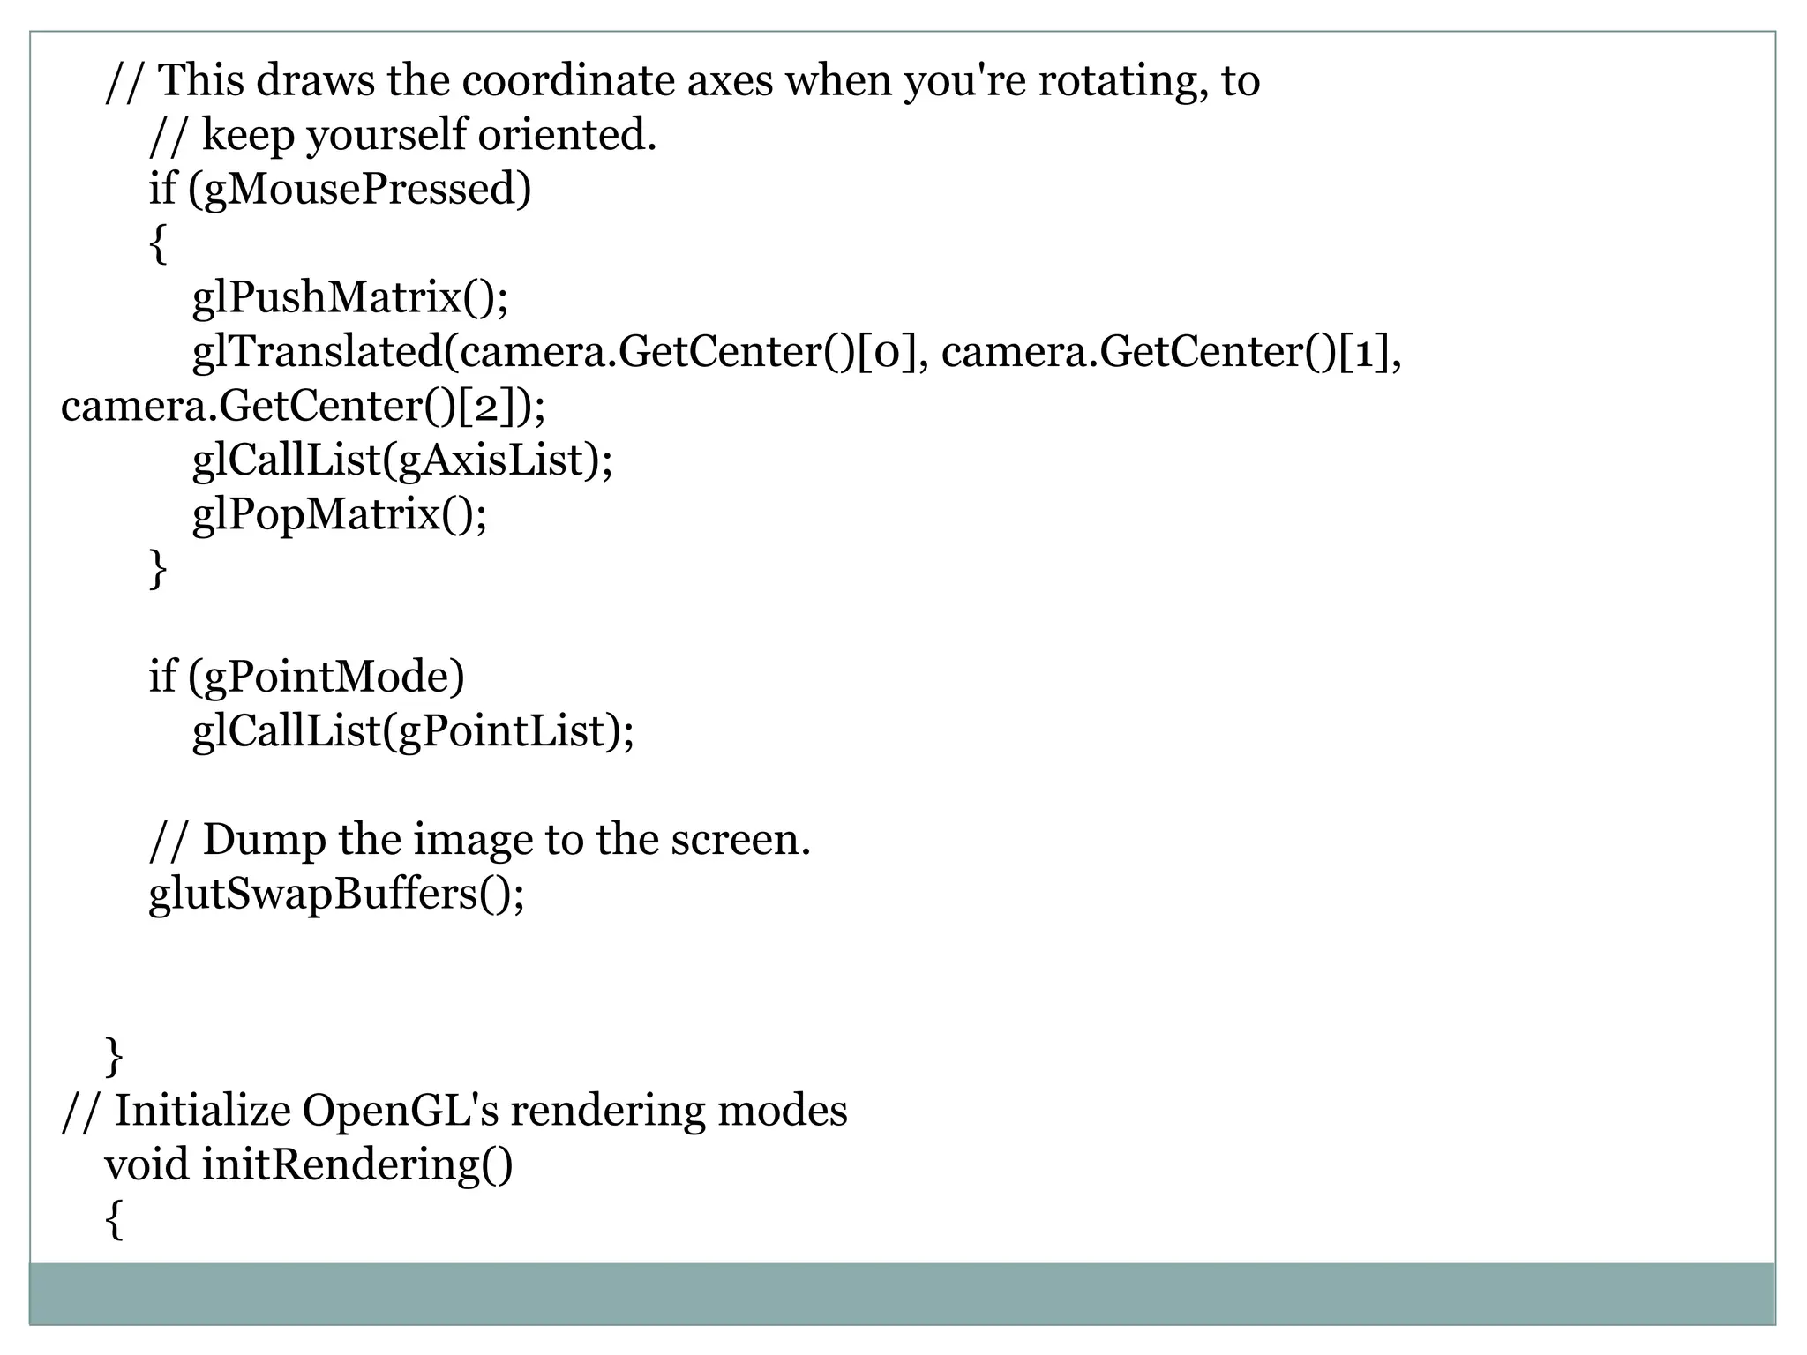1807x1355 pixels.
Task: Click the glPushMatrix() call
Action: pyautogui.click(x=350, y=298)
